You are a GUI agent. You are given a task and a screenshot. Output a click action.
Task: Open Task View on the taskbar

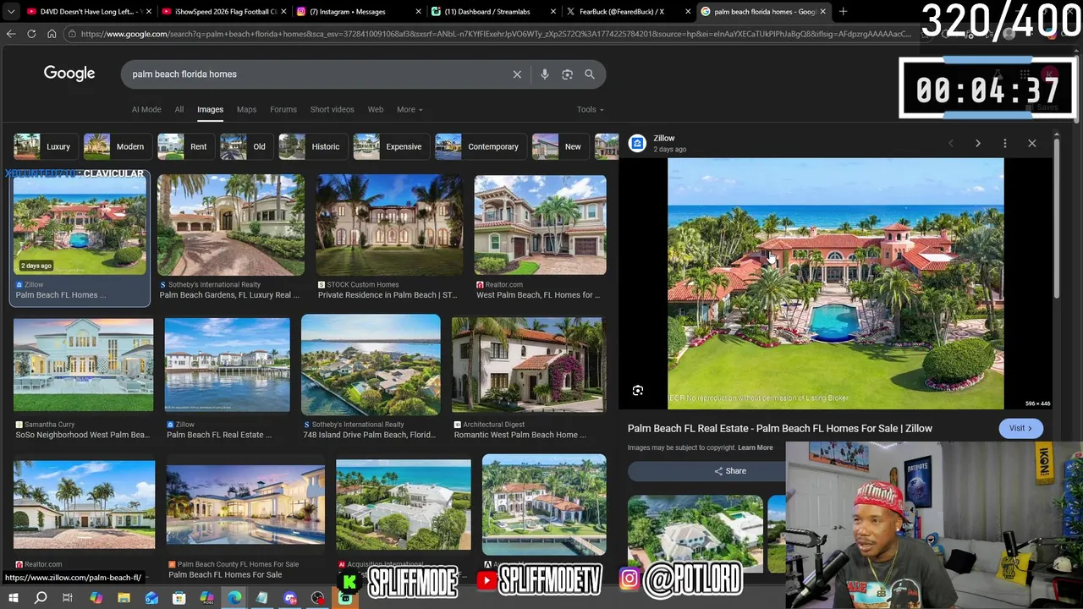(x=68, y=598)
